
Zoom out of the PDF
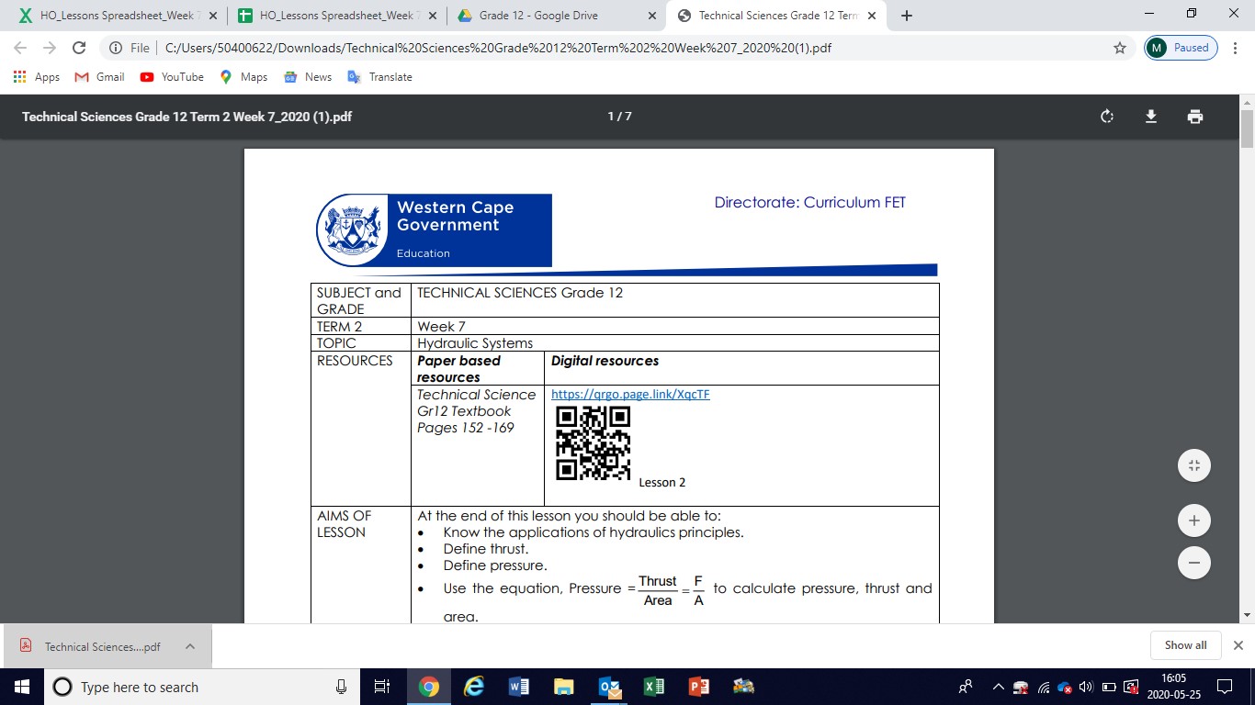1194,563
